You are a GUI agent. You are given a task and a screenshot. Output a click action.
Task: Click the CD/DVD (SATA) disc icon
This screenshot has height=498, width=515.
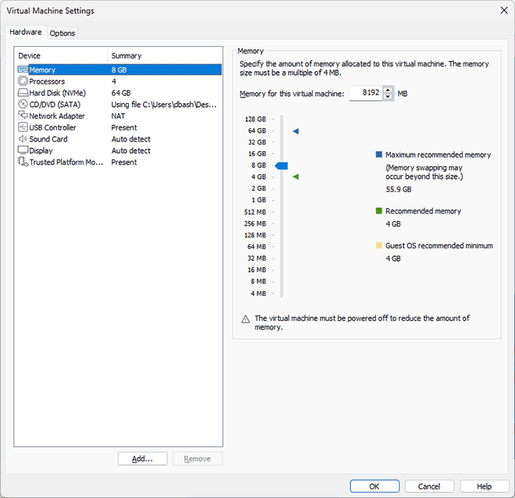click(23, 104)
